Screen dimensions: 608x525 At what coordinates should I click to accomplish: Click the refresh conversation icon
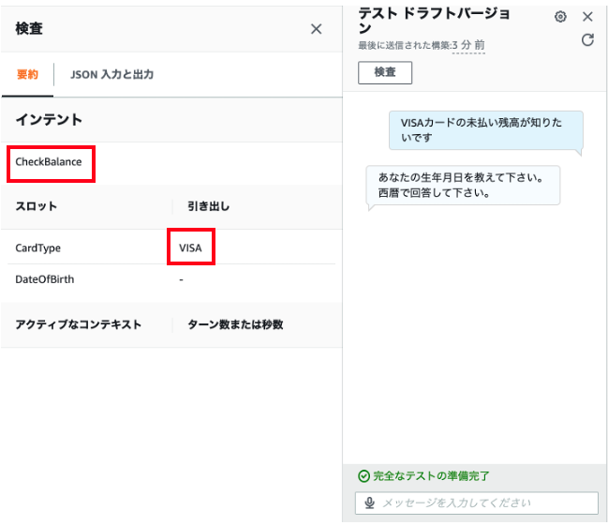tap(587, 39)
